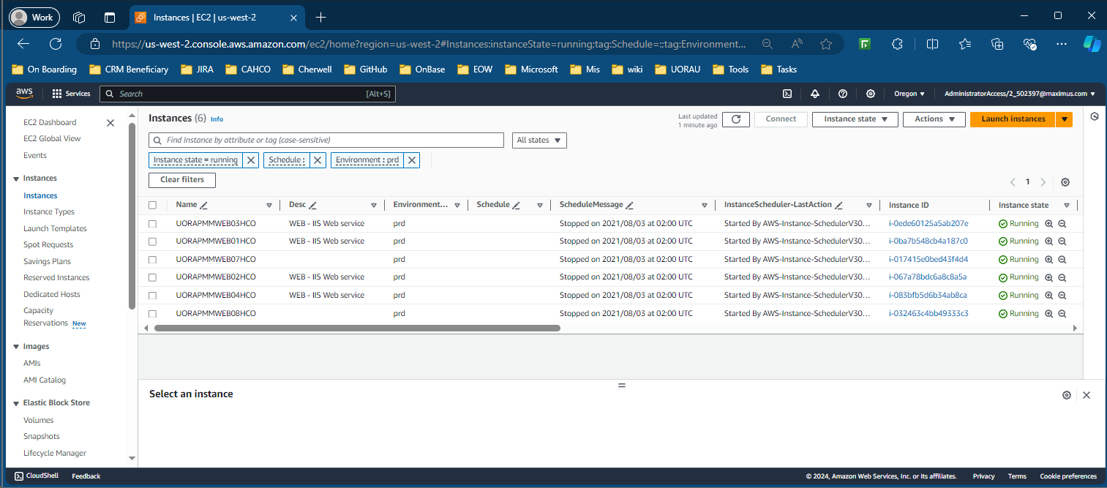Open the notifications bell icon
Screen dimensions: 1107x488
click(x=815, y=94)
